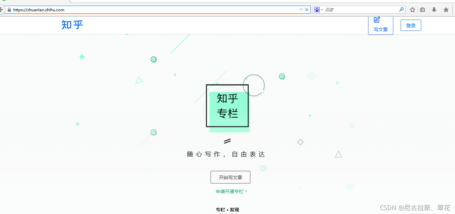Click the 知乎 logo
Image resolution: width=455 pixels, height=214 pixels.
tap(72, 25)
